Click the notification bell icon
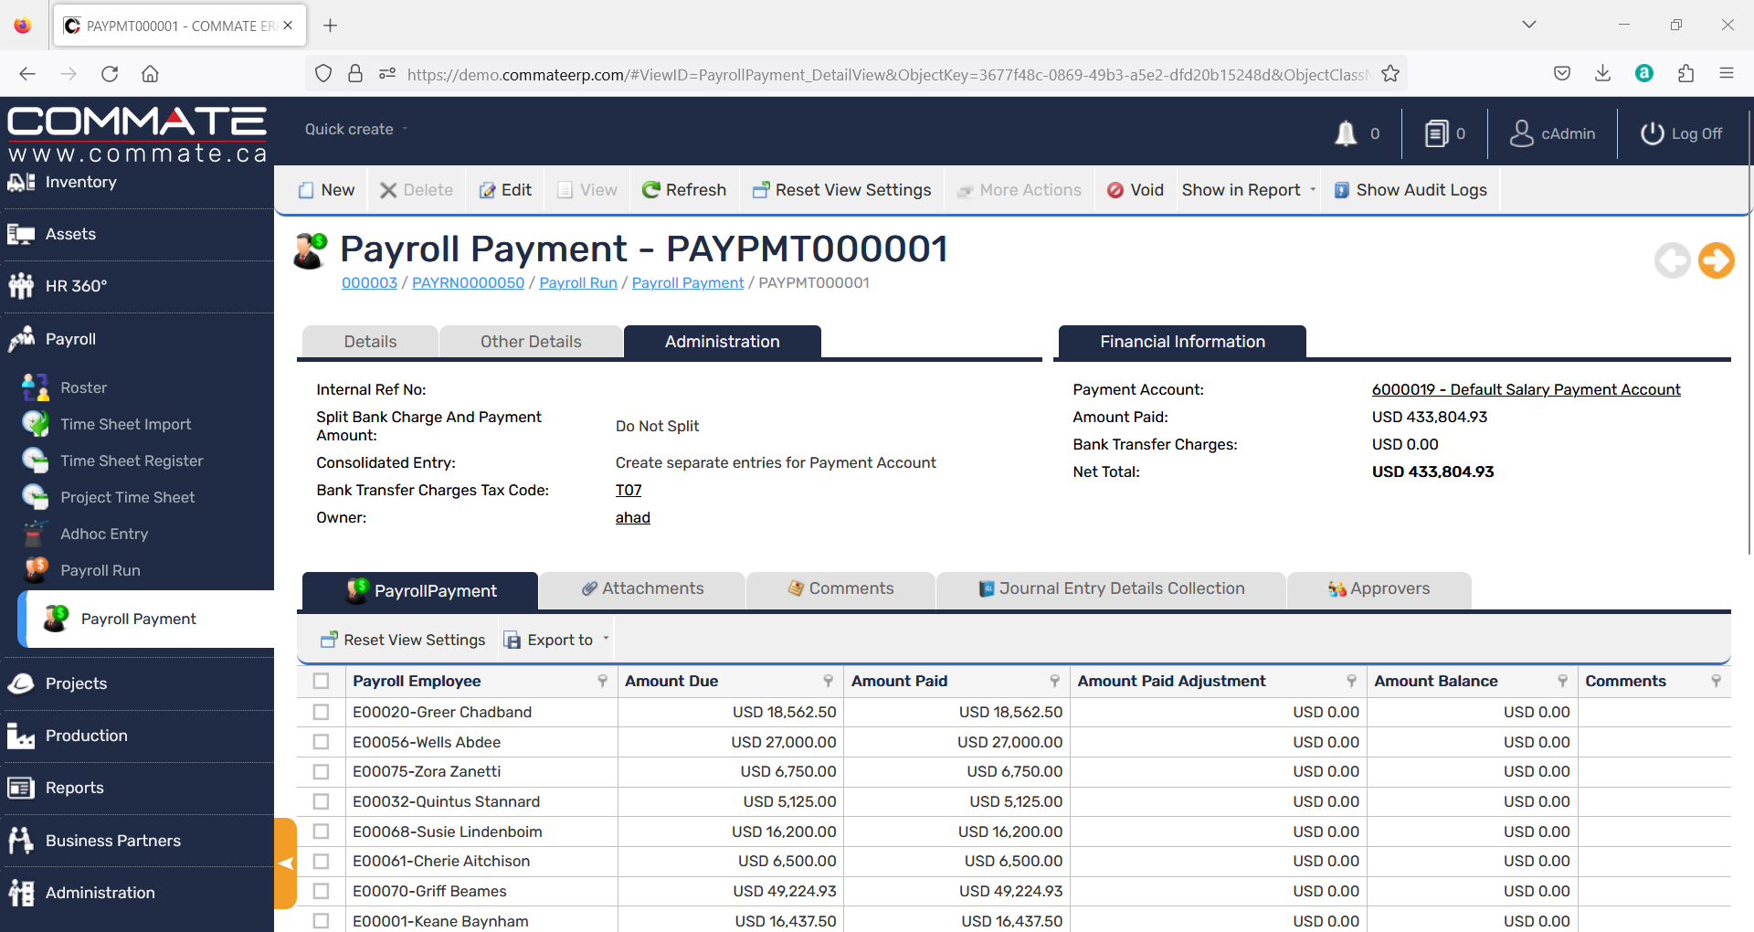 1345,133
